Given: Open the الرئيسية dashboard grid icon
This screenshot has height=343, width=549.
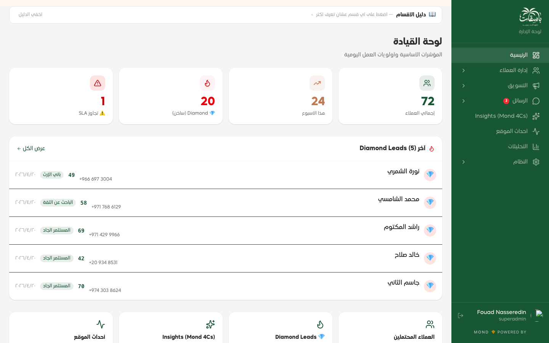Looking at the screenshot, I should click(536, 55).
